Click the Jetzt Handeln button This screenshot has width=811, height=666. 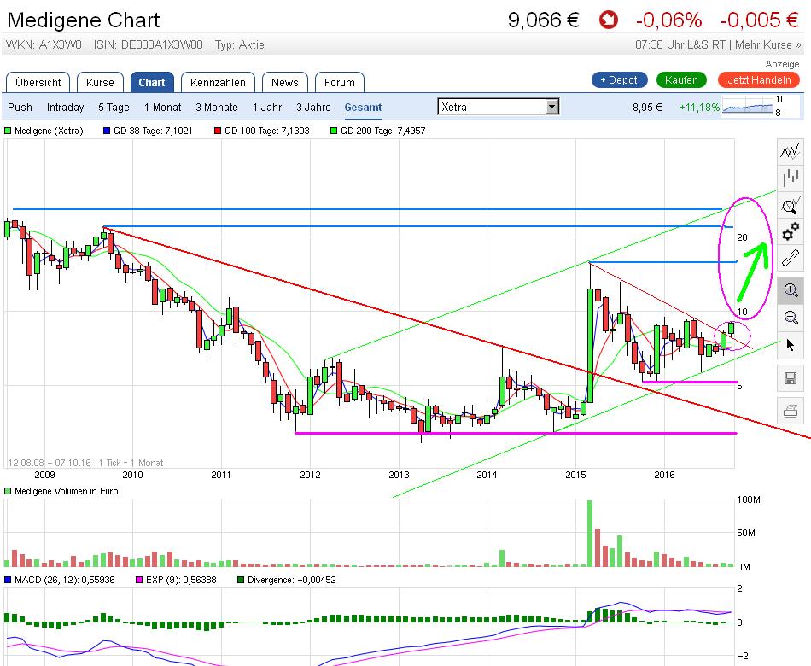click(759, 80)
